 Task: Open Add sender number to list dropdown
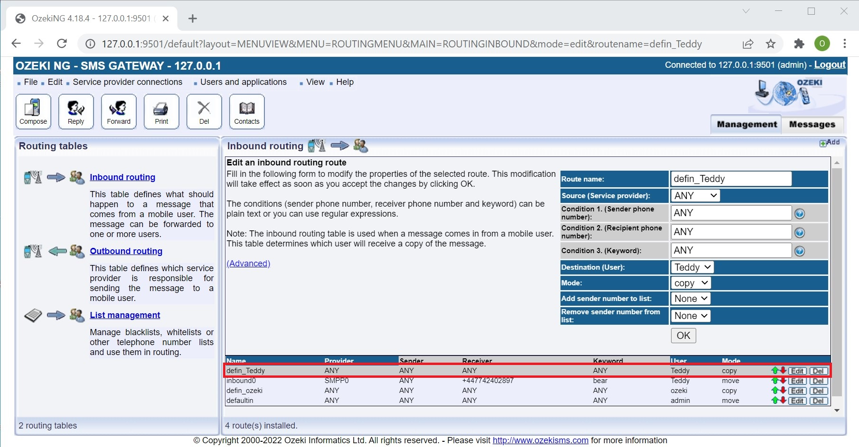tap(691, 299)
